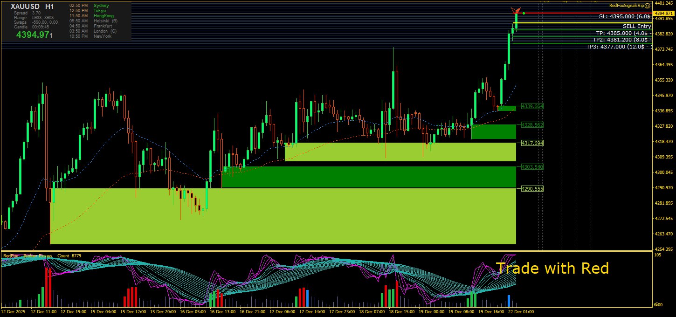The height and width of the screenshot is (317, 676).
Task: Click the large green 4394.97 price readout
Action: (34, 34)
